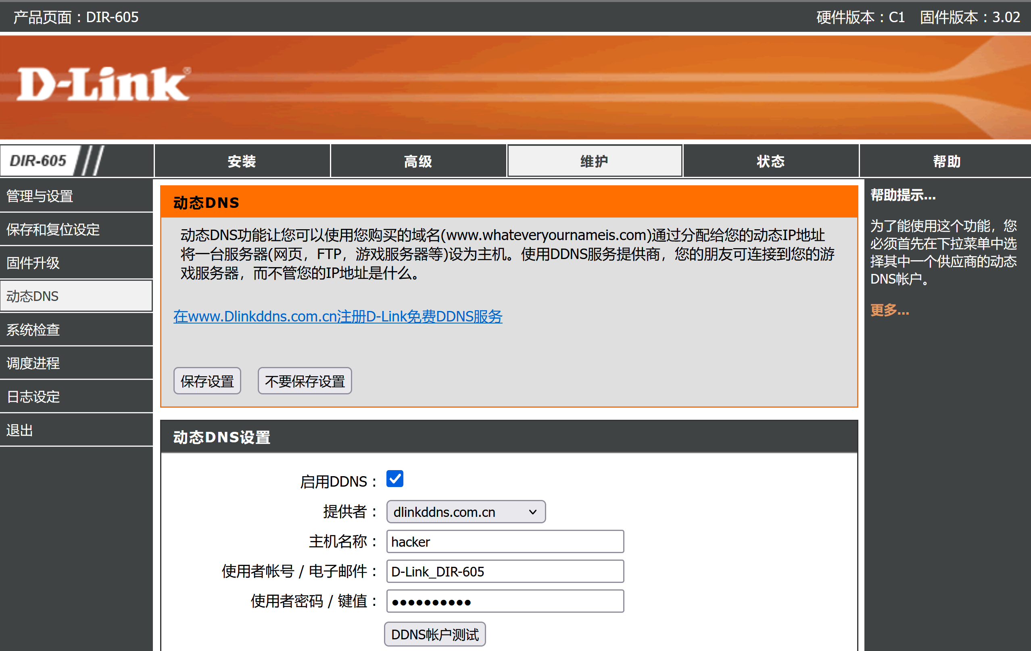The height and width of the screenshot is (651, 1031).
Task: Uncheck the 启用DDNS checkbox
Action: (x=394, y=479)
